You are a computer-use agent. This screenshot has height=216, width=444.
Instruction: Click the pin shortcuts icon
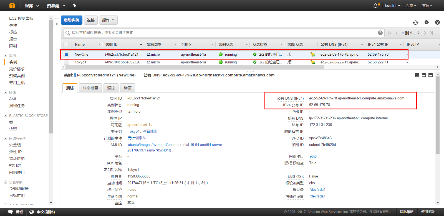[x=74, y=6]
